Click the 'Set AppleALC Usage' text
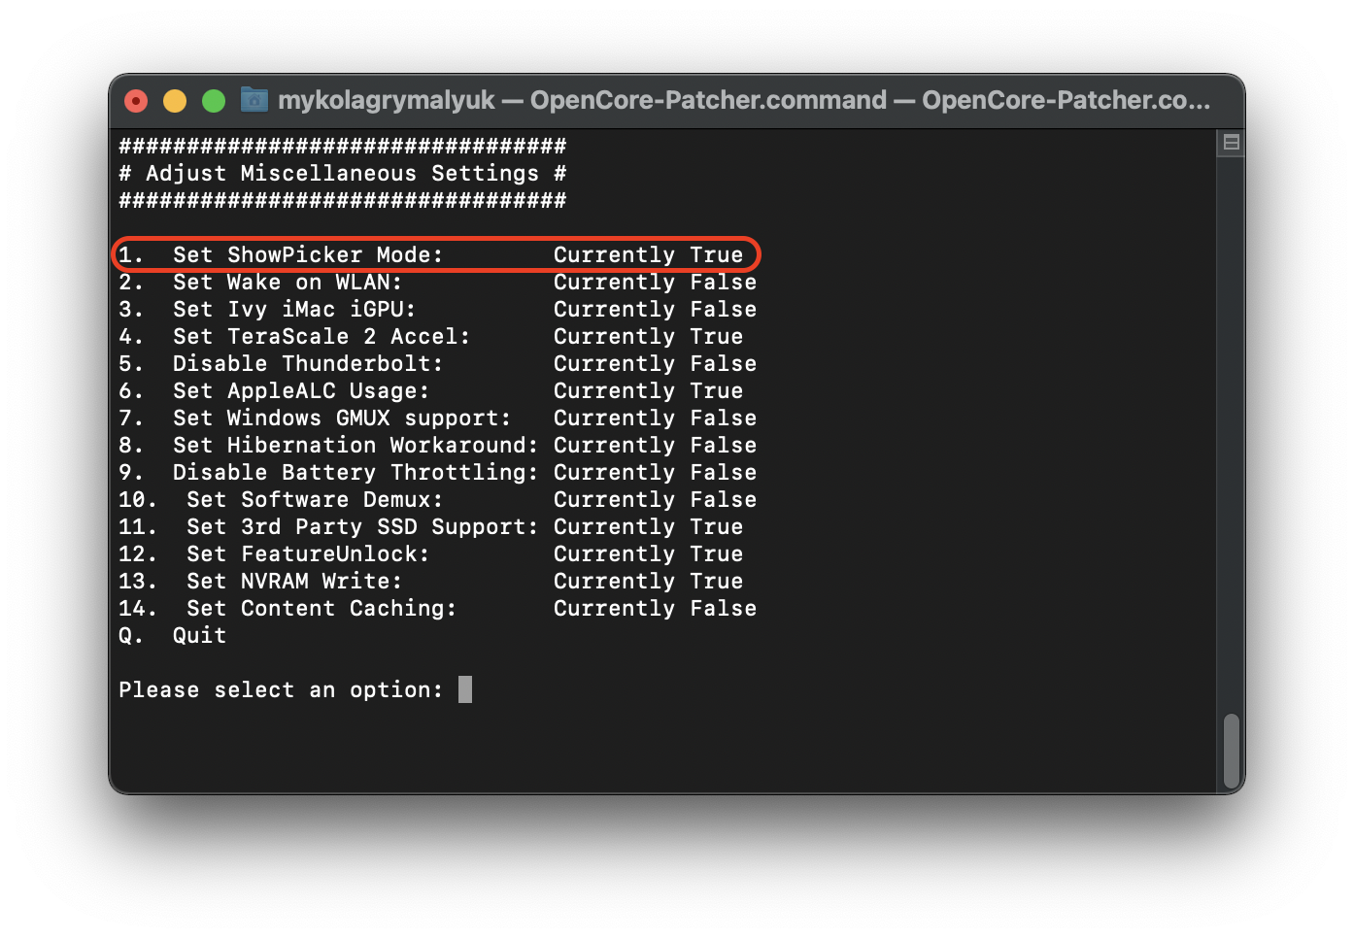The image size is (1354, 938). coord(300,391)
